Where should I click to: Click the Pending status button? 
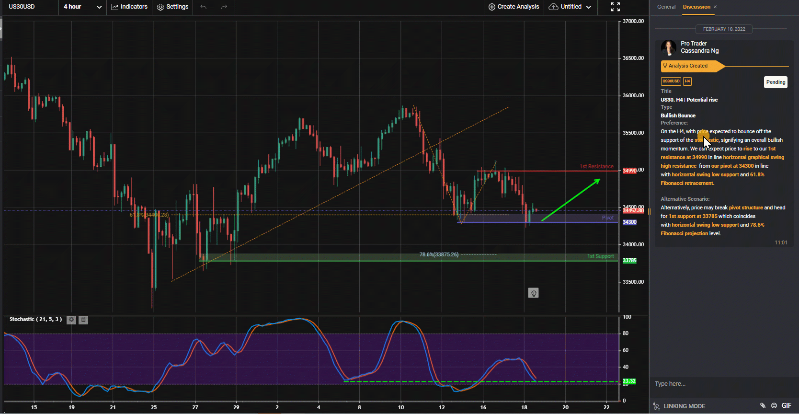pyautogui.click(x=776, y=82)
